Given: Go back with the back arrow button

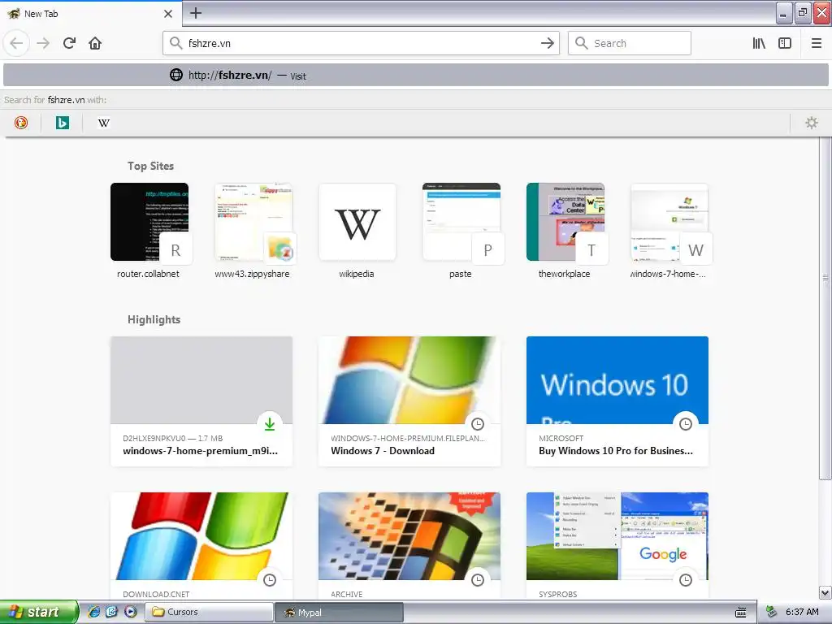Looking at the screenshot, I should click(x=16, y=43).
